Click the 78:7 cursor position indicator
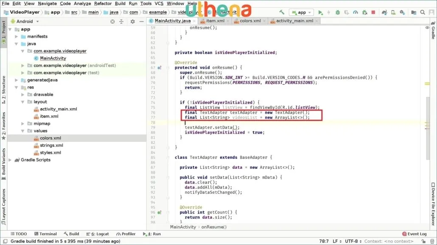This screenshot has height=245, width=437. pos(324,241)
